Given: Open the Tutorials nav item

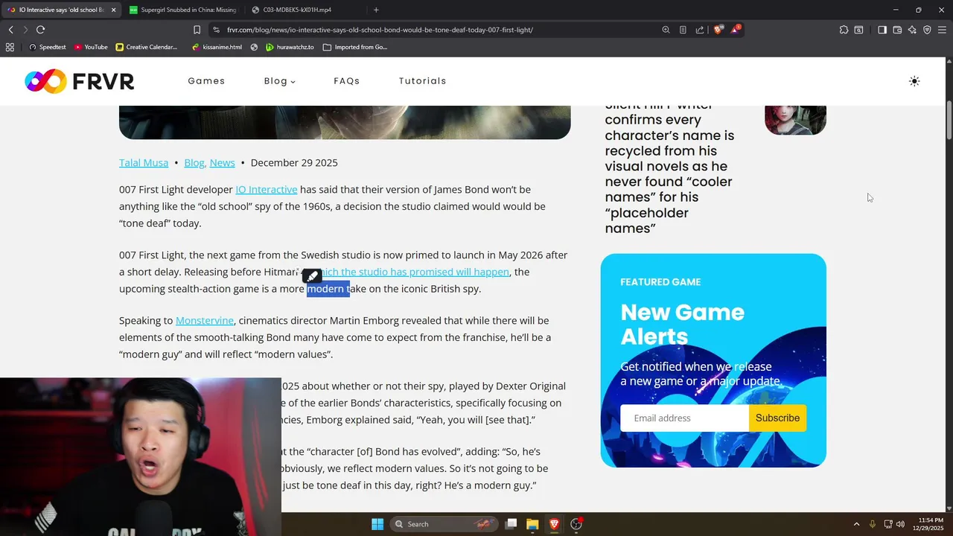Looking at the screenshot, I should pos(423,81).
